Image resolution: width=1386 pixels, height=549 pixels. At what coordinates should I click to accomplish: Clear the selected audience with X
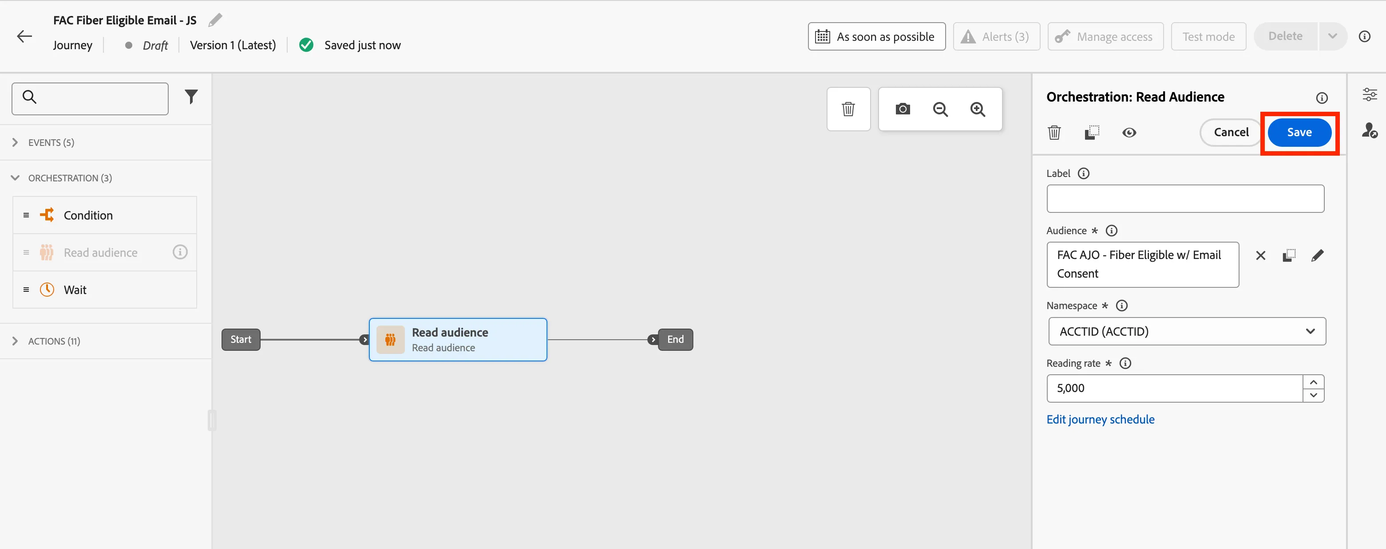[x=1260, y=255]
